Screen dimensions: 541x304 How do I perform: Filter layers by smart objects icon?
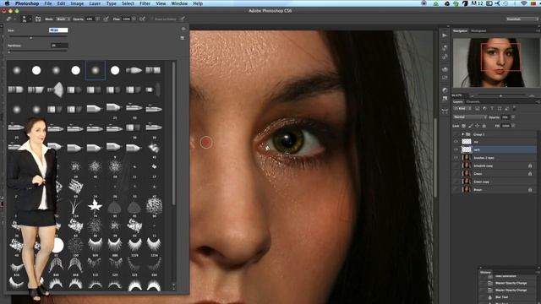click(x=506, y=109)
